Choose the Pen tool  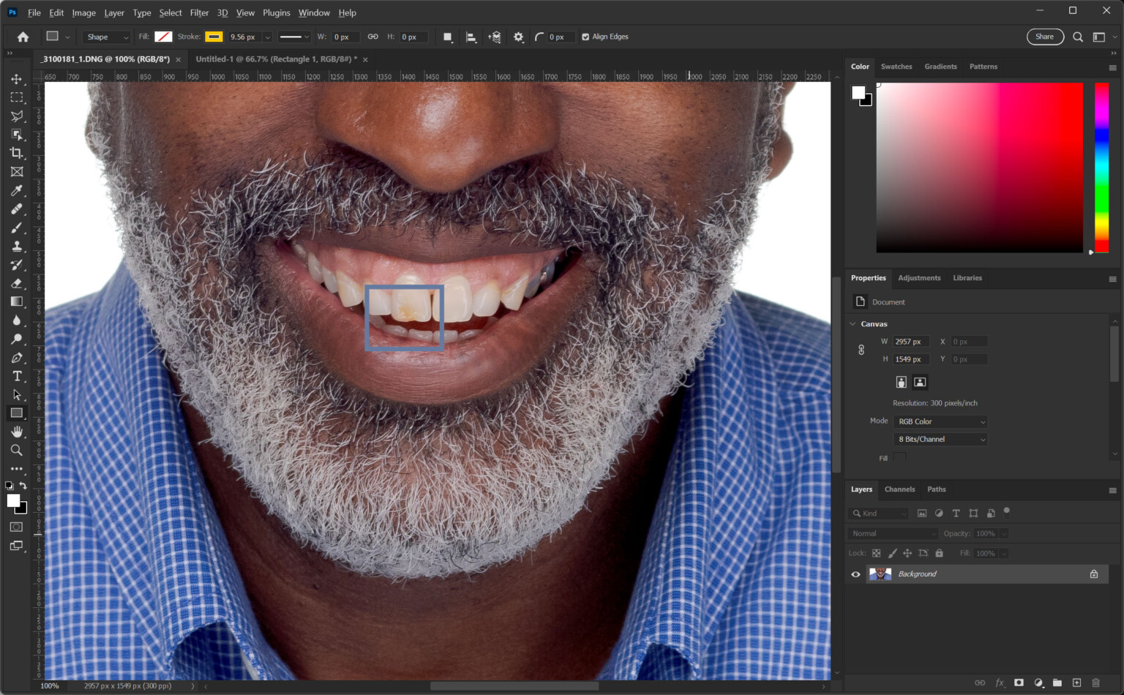[17, 358]
